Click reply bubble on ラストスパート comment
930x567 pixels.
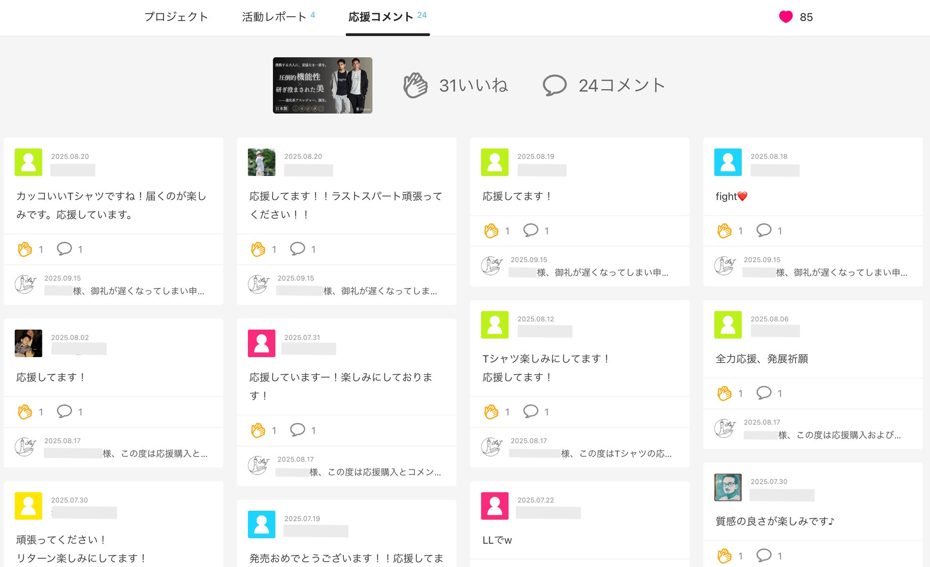[297, 248]
